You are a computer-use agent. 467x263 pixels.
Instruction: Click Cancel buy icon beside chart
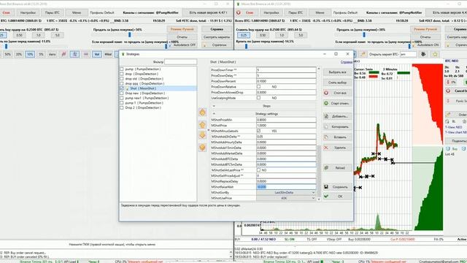tap(448, 91)
